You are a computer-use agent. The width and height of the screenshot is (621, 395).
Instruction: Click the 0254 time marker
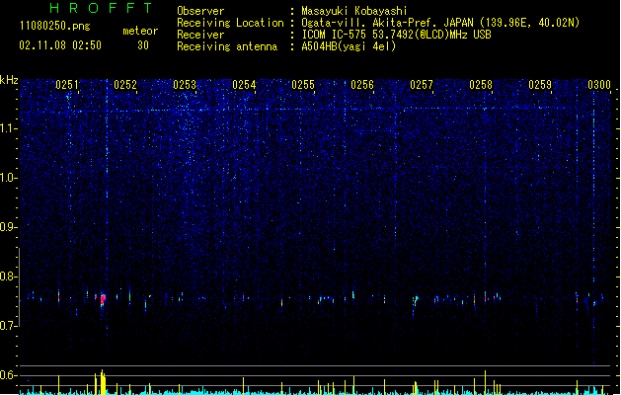(x=244, y=85)
